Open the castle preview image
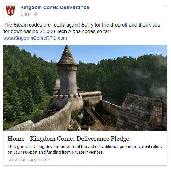The height and width of the screenshot is (169, 171). tap(85, 88)
